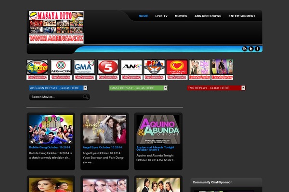Open the ABS-CBN Shows menu
Screen dimensions: 289x192
coord(208,16)
